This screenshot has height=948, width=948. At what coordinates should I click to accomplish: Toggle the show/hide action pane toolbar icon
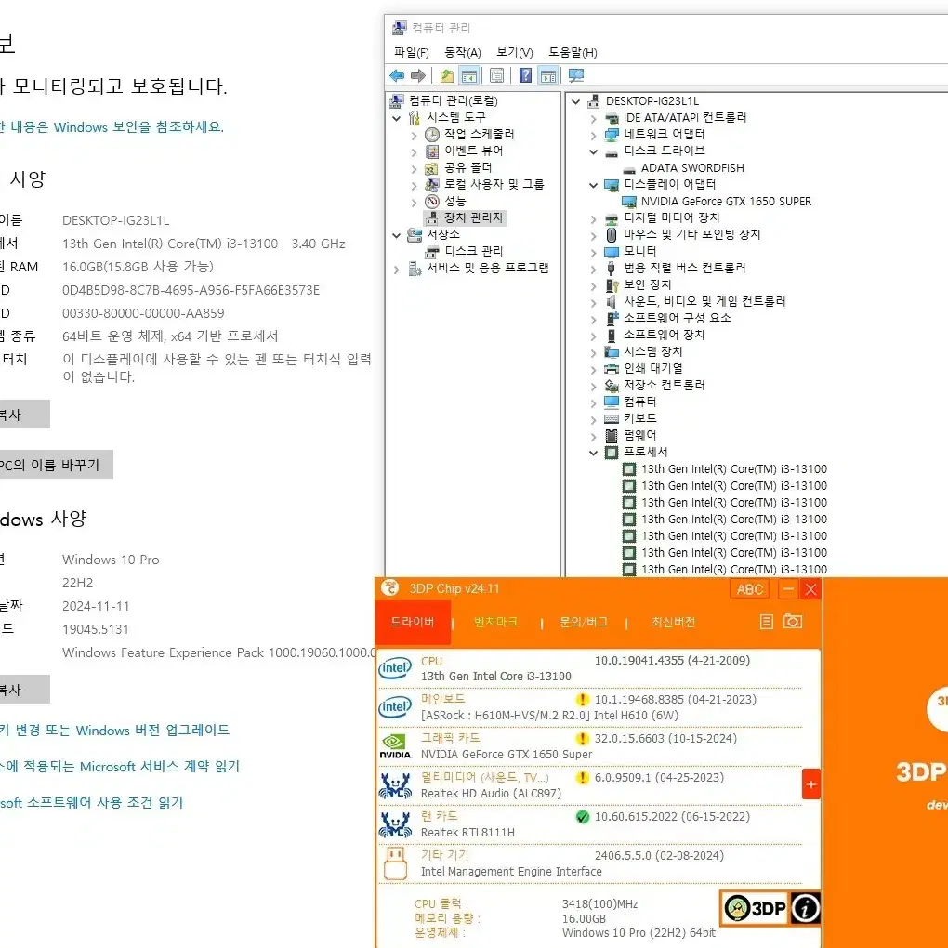point(548,75)
